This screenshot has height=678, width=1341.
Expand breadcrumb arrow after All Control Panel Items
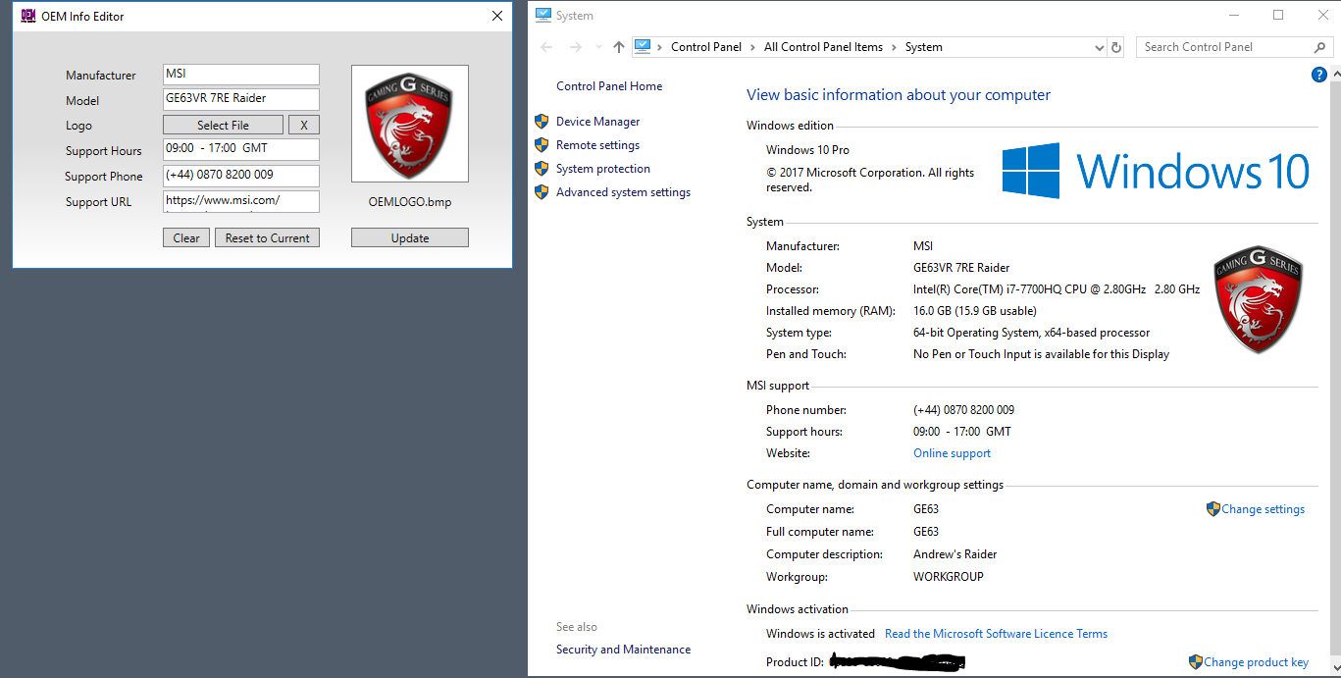[x=894, y=47]
